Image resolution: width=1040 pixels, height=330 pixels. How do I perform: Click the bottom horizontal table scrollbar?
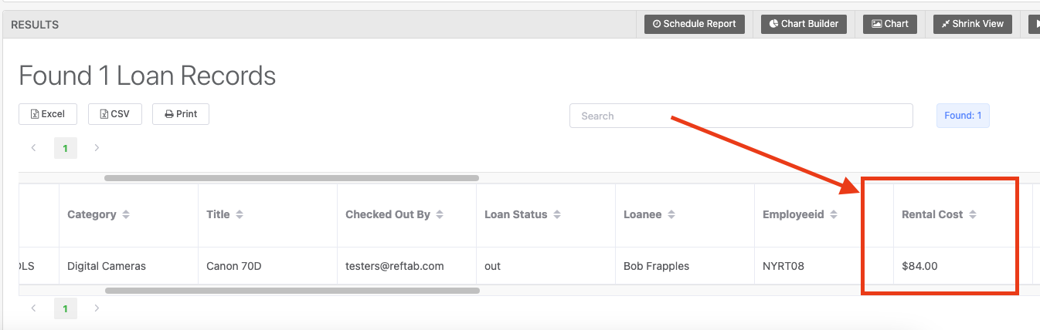[292, 291]
